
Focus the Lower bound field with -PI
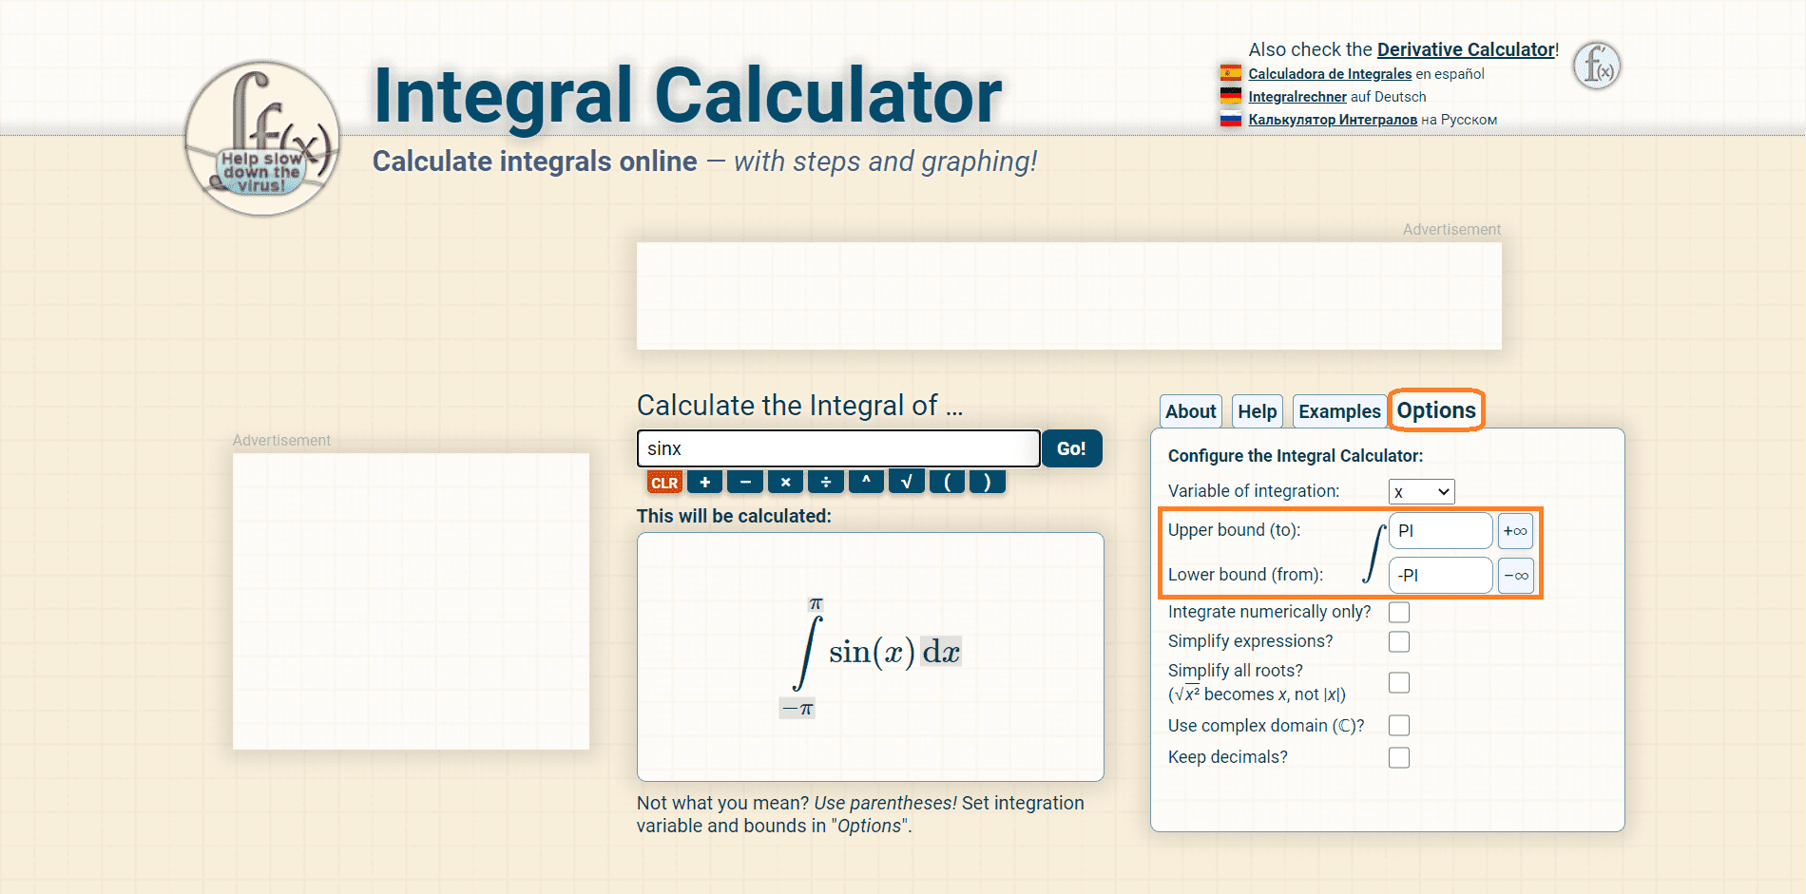(x=1441, y=576)
